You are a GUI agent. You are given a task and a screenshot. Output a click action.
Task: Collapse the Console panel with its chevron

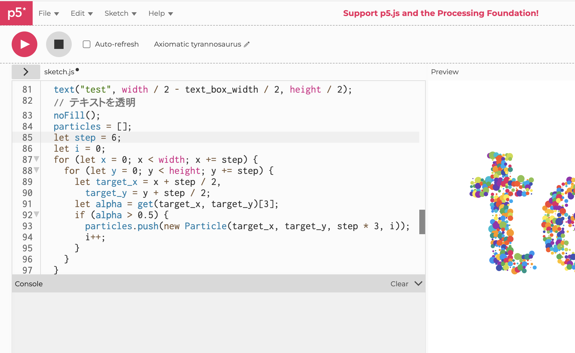418,283
